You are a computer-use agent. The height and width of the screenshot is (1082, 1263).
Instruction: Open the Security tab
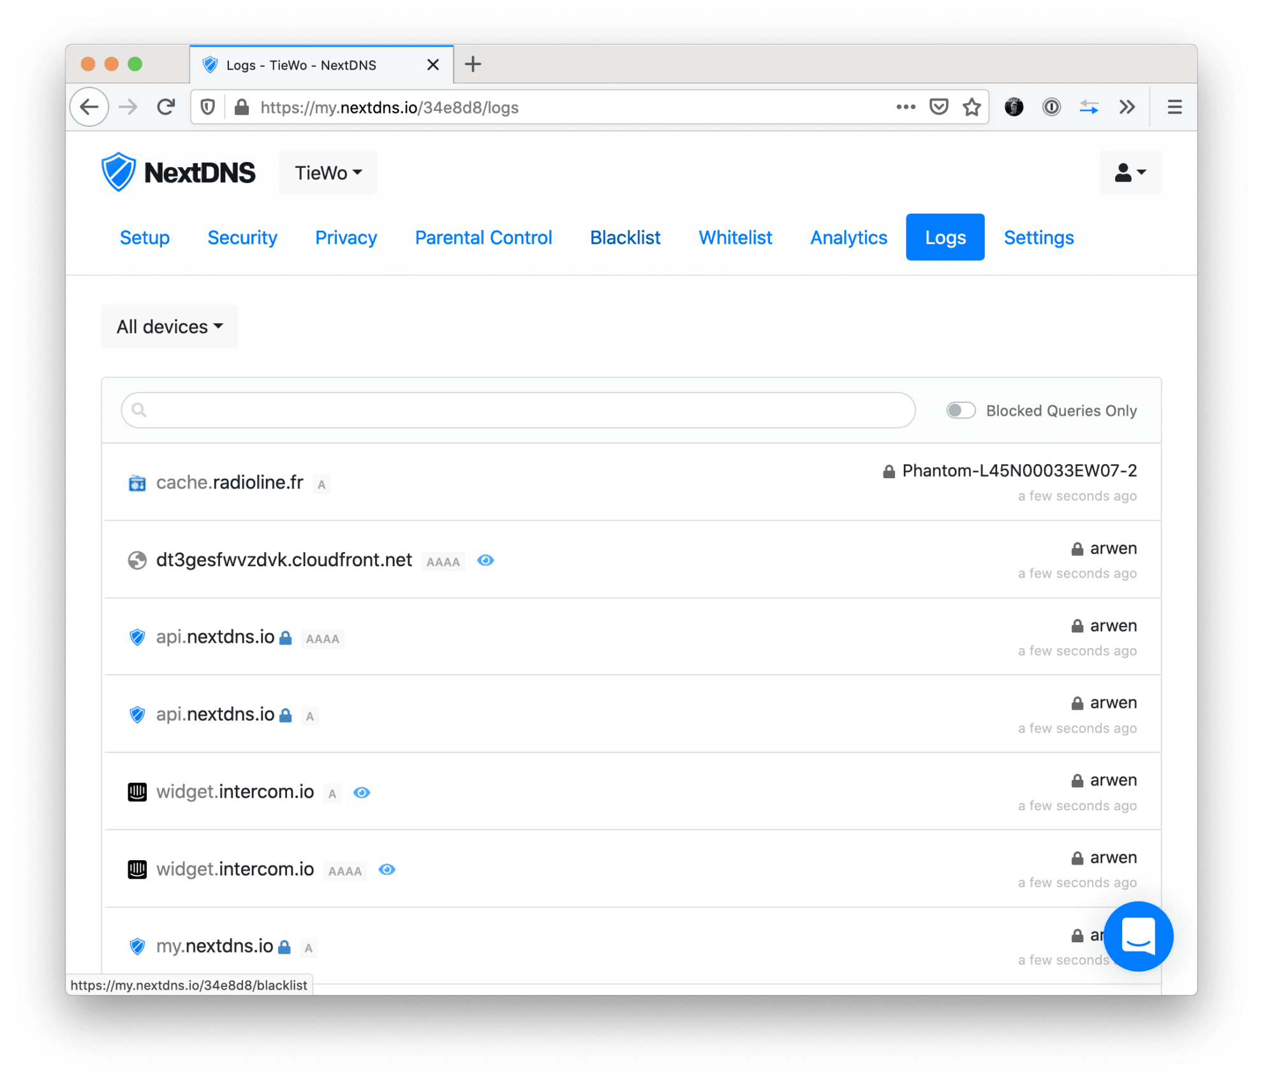[242, 237]
